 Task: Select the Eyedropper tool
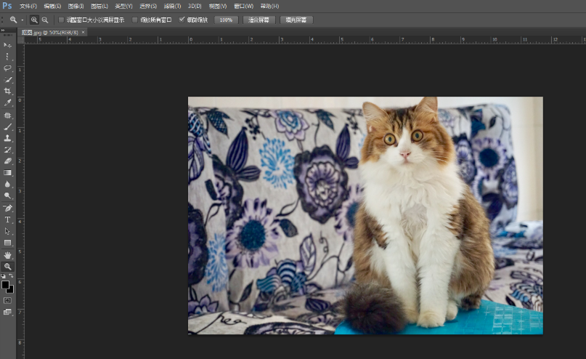8,102
